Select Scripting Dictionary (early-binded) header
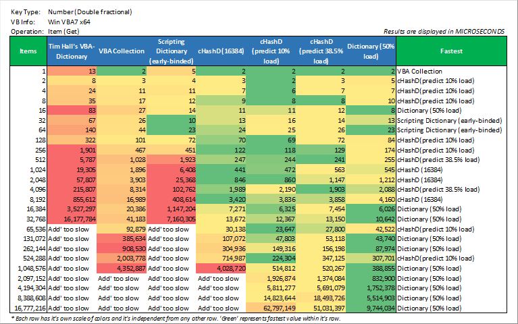Image resolution: width=518 pixels, height=324 pixels. [x=172, y=51]
